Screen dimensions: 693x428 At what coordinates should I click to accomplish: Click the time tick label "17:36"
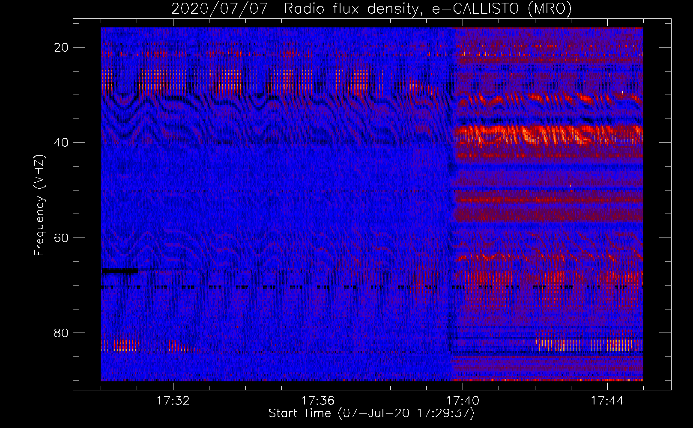click(318, 401)
